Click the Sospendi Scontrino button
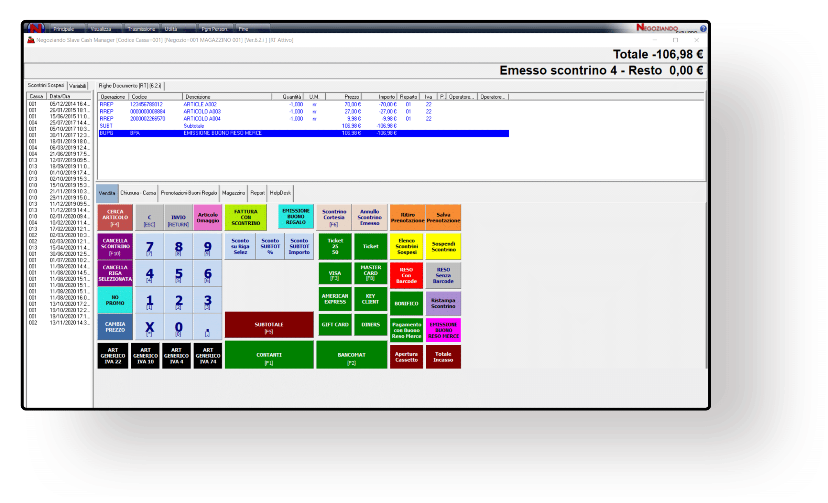This screenshot has height=503, width=828. (x=443, y=246)
